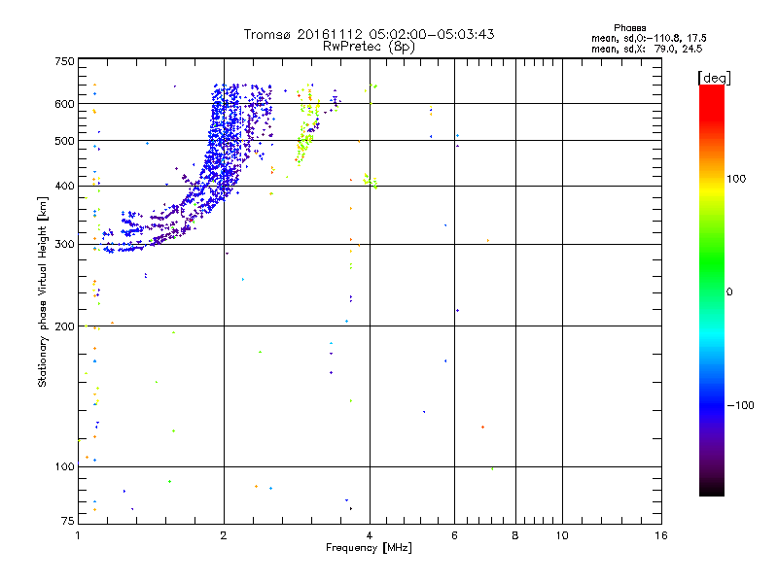778x583 pixels.
Task: Click the colorbar label '0'
Action: pyautogui.click(x=728, y=292)
